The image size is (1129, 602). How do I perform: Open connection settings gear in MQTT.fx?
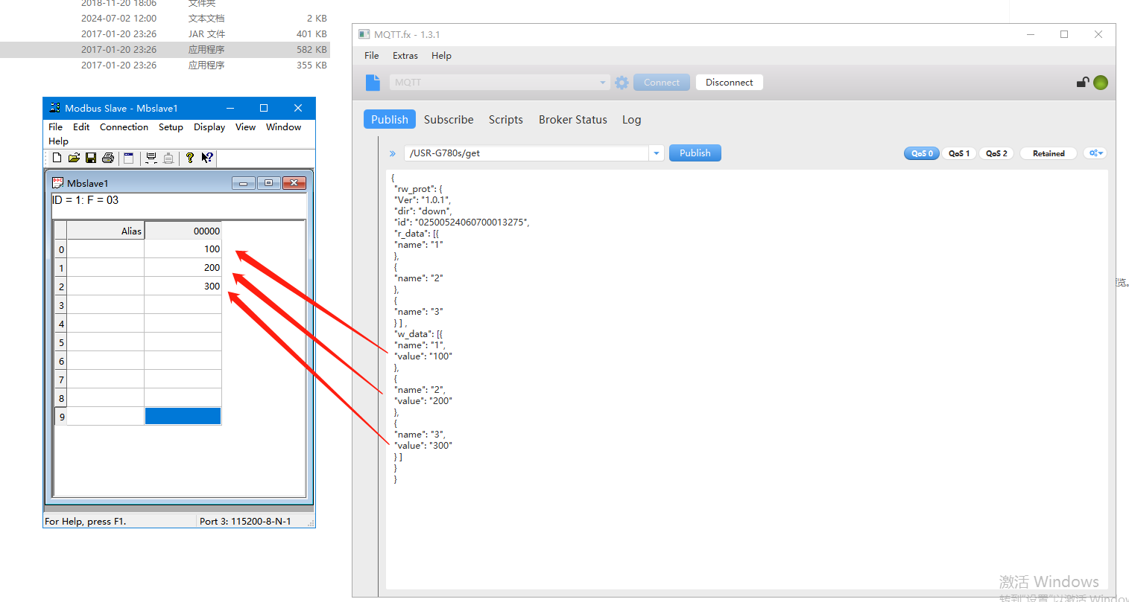point(622,83)
